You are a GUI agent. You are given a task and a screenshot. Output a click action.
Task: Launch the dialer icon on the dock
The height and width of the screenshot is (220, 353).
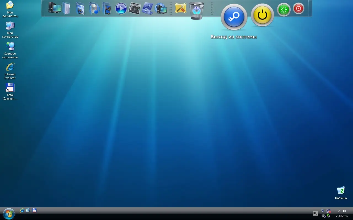(x=148, y=9)
